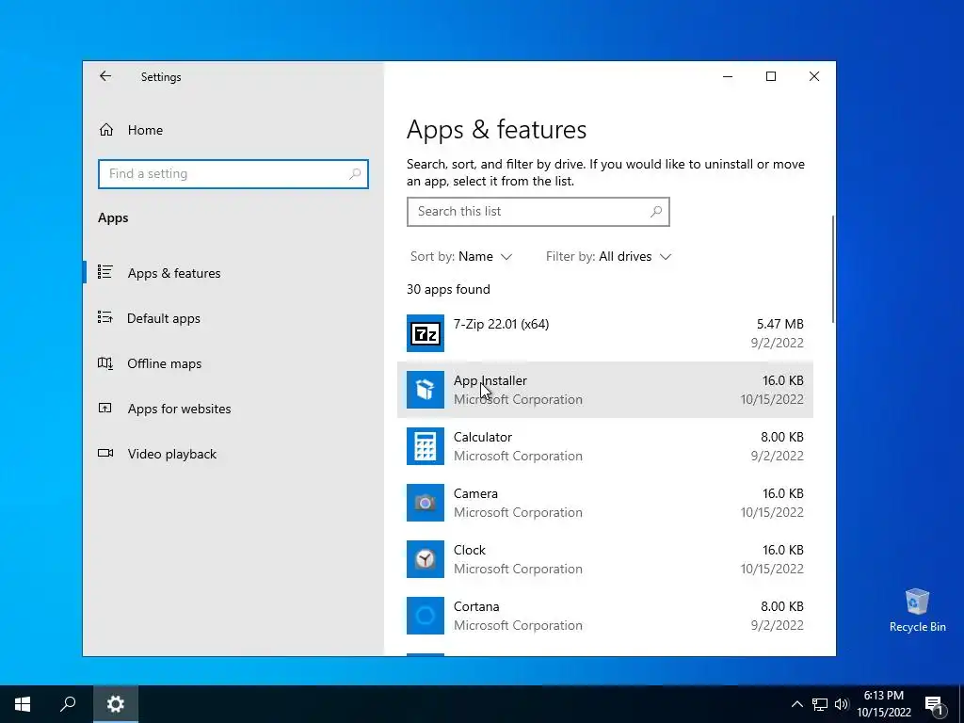Screen dimensions: 964x723
Task: Click the network tray icon
Action: (820, 704)
